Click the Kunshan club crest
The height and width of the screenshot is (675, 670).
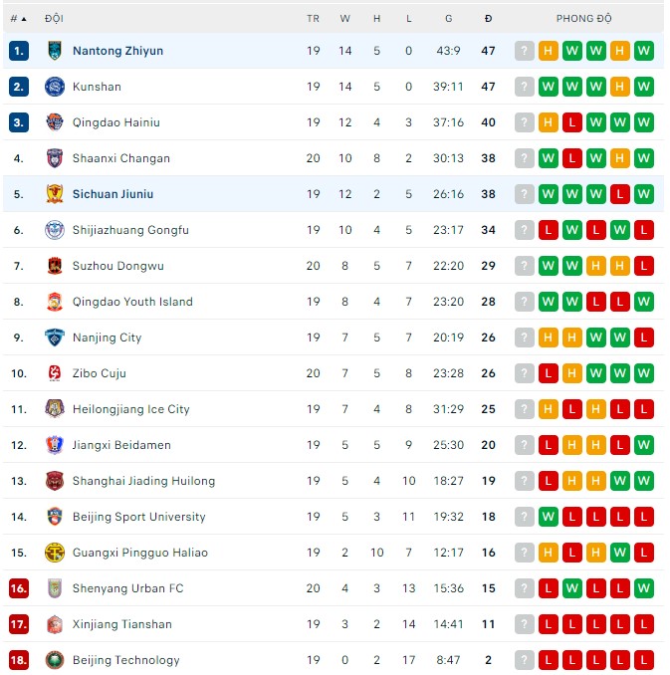55,87
